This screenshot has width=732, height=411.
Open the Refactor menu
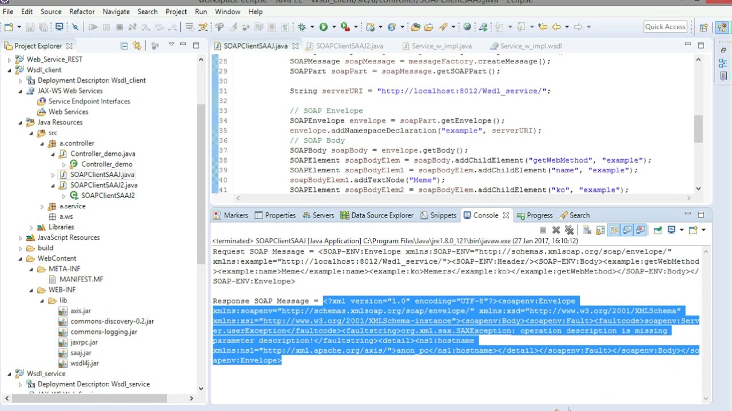coord(82,11)
